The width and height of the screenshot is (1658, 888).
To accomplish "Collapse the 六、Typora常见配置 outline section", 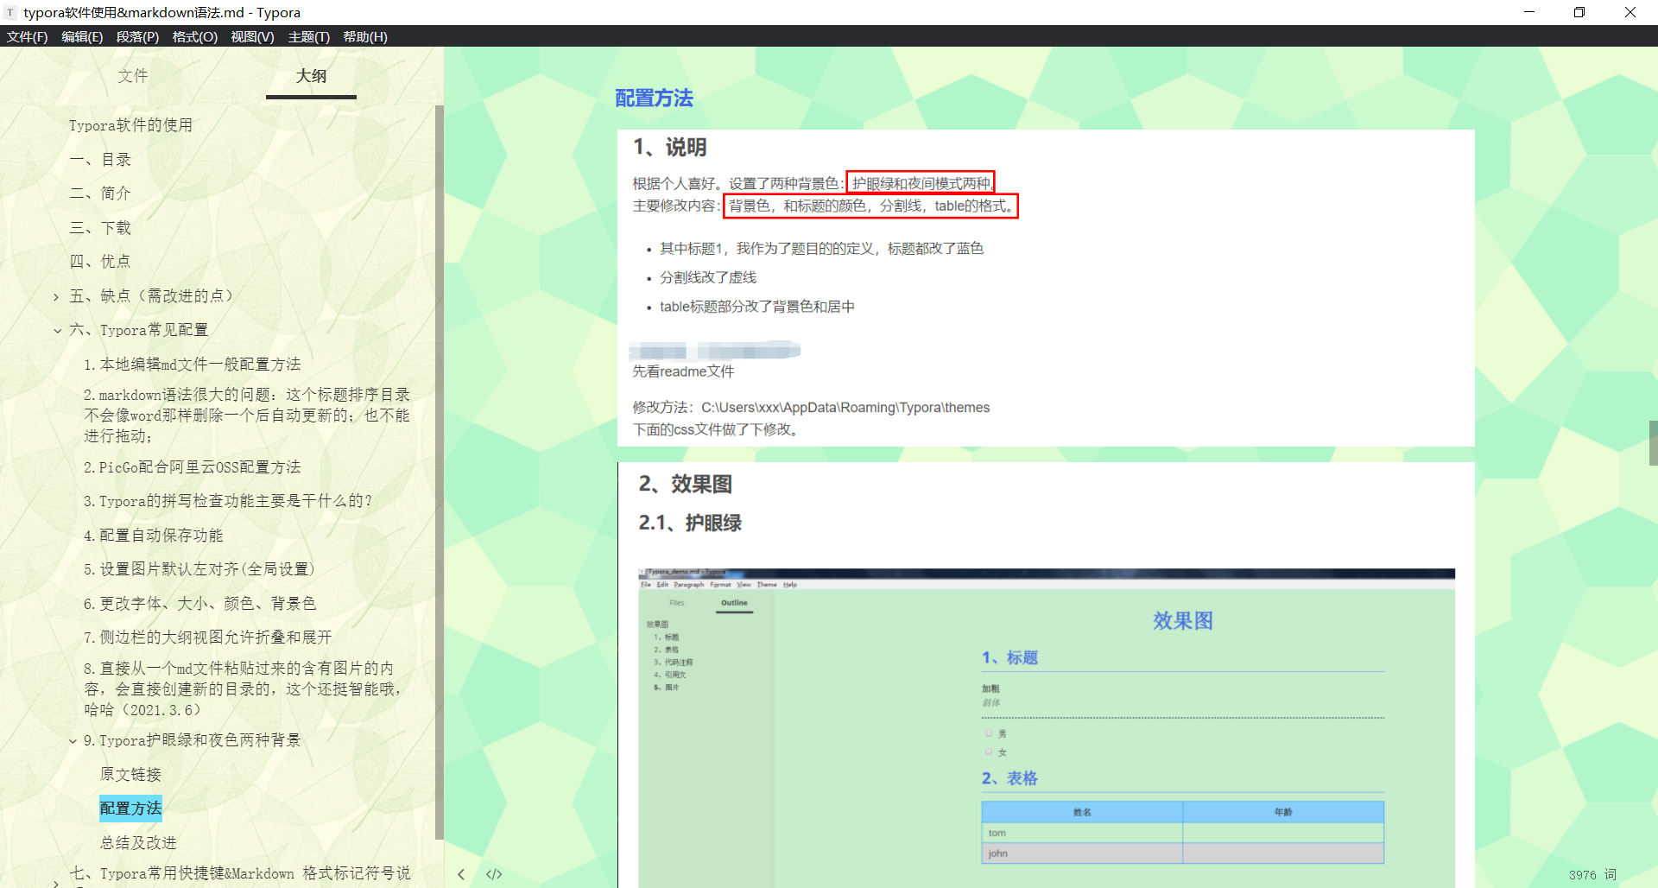I will coord(57,331).
